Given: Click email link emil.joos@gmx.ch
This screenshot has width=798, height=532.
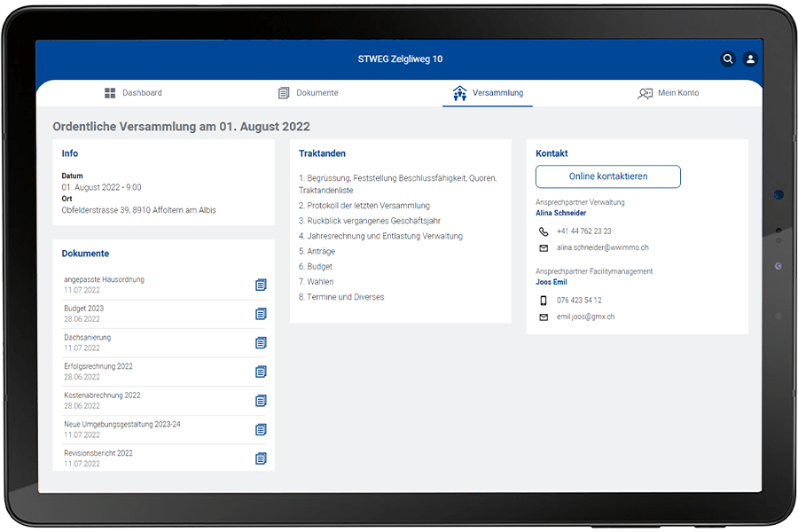Looking at the screenshot, I should tap(585, 317).
